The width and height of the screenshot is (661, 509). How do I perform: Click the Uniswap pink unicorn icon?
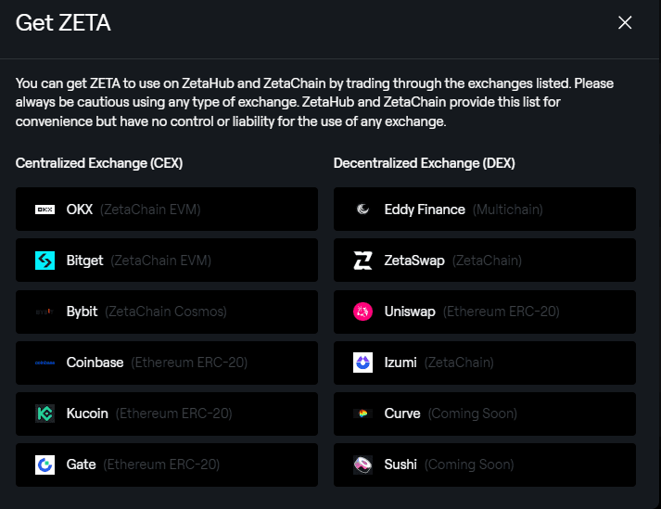(362, 312)
